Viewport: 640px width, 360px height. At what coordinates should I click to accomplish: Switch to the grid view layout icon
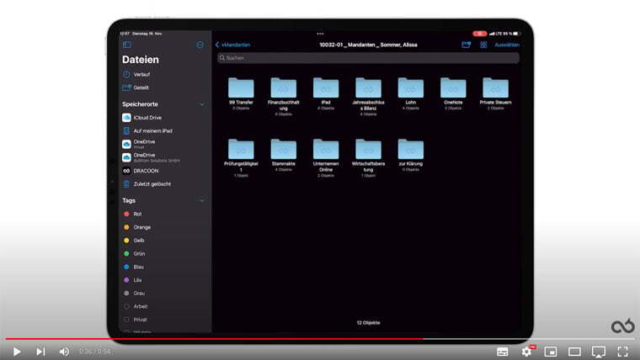483,45
